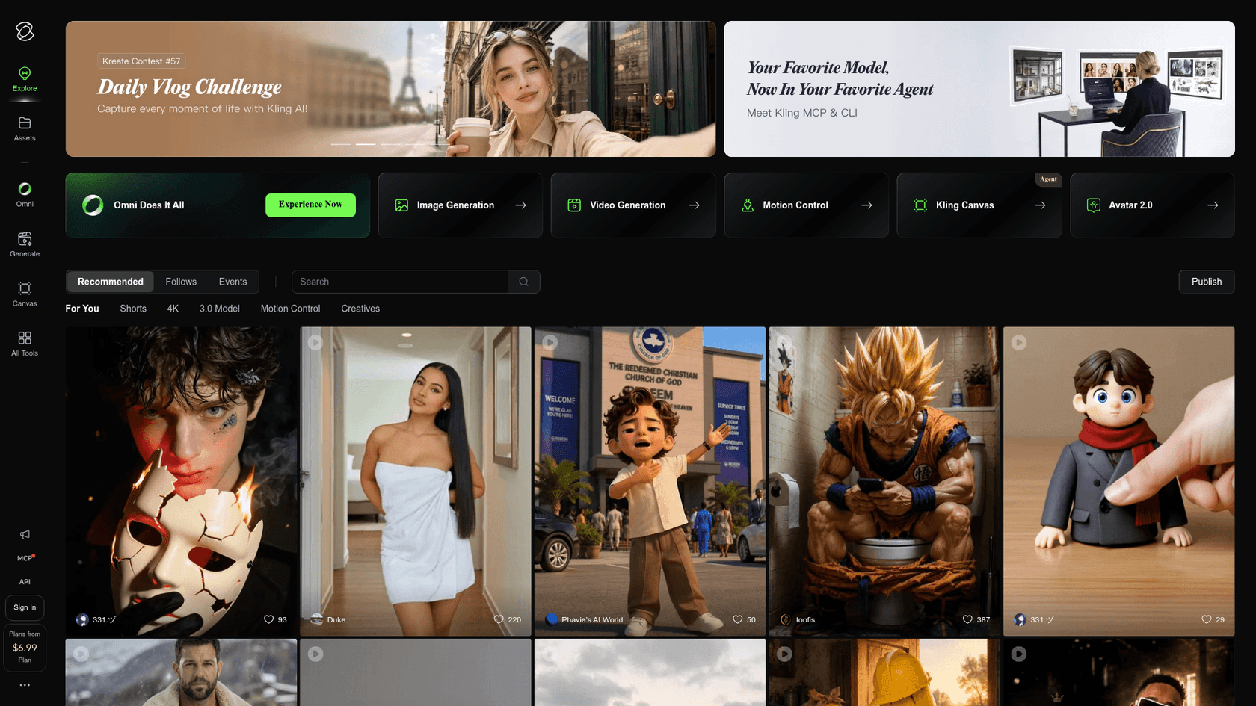Like toofis post with 387 likes
This screenshot has height=706, width=1256.
(967, 619)
